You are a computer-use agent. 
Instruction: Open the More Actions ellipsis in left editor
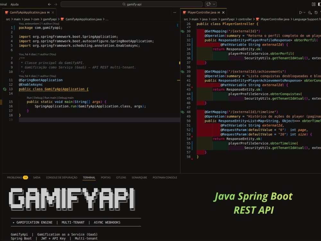pyautogui.click(x=175, y=13)
